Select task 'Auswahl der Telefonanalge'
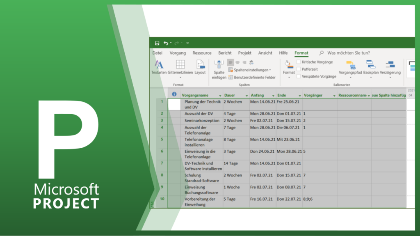Viewport: 420px width, 236px height. click(x=197, y=131)
